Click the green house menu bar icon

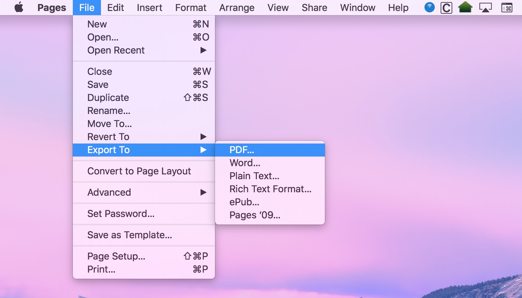[465, 7]
